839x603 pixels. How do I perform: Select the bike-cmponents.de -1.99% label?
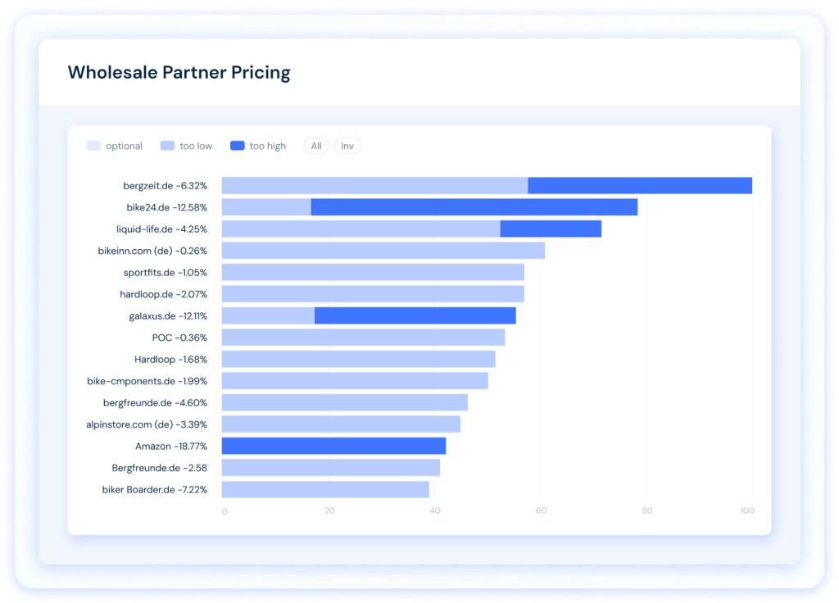[147, 381]
